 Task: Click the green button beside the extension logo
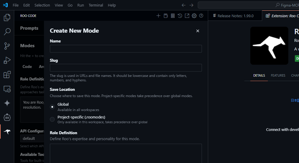pyautogui.click(x=297, y=58)
